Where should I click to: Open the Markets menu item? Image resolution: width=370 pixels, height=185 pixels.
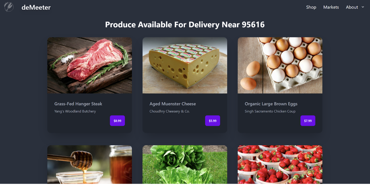(x=331, y=7)
